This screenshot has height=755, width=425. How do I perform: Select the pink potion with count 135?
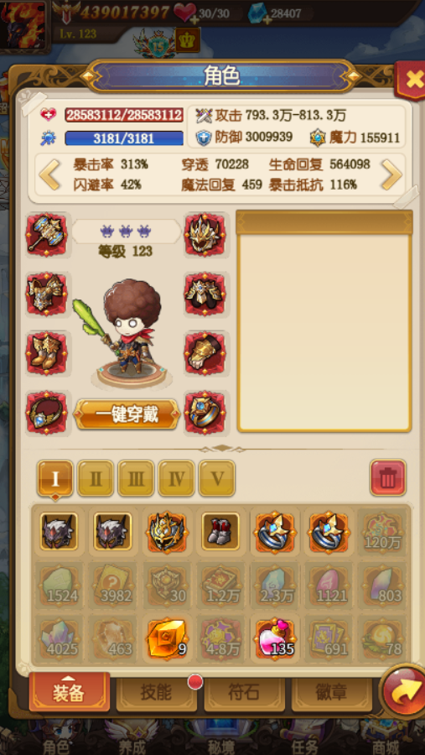click(x=274, y=639)
